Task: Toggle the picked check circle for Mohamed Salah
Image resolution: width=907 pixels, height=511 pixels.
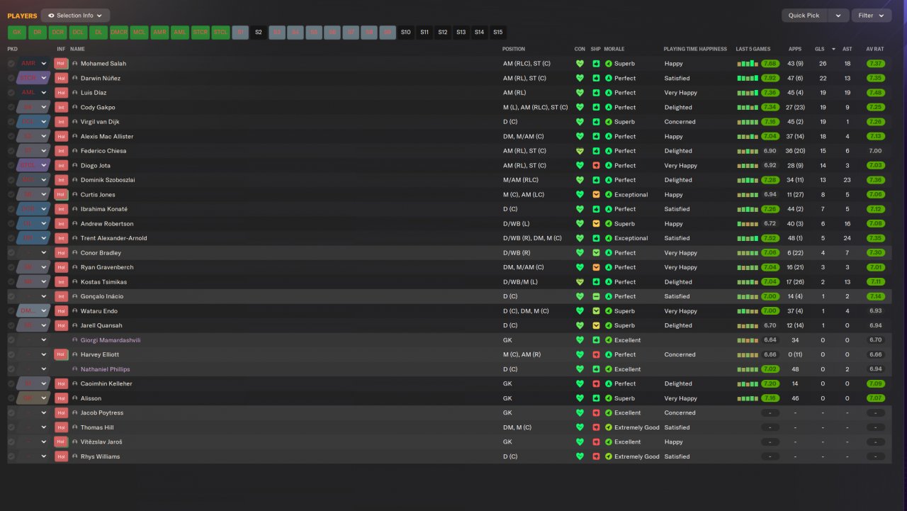Action: (x=11, y=64)
